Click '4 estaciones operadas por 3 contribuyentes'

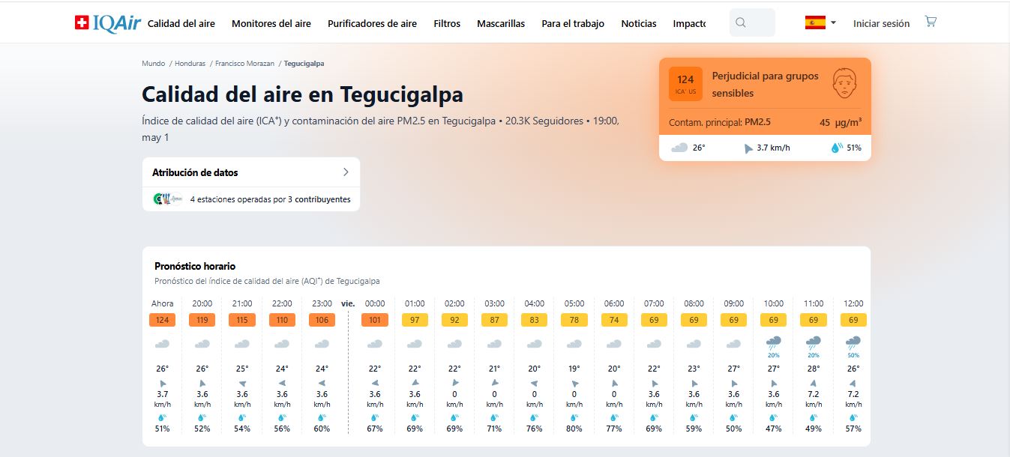coord(270,200)
